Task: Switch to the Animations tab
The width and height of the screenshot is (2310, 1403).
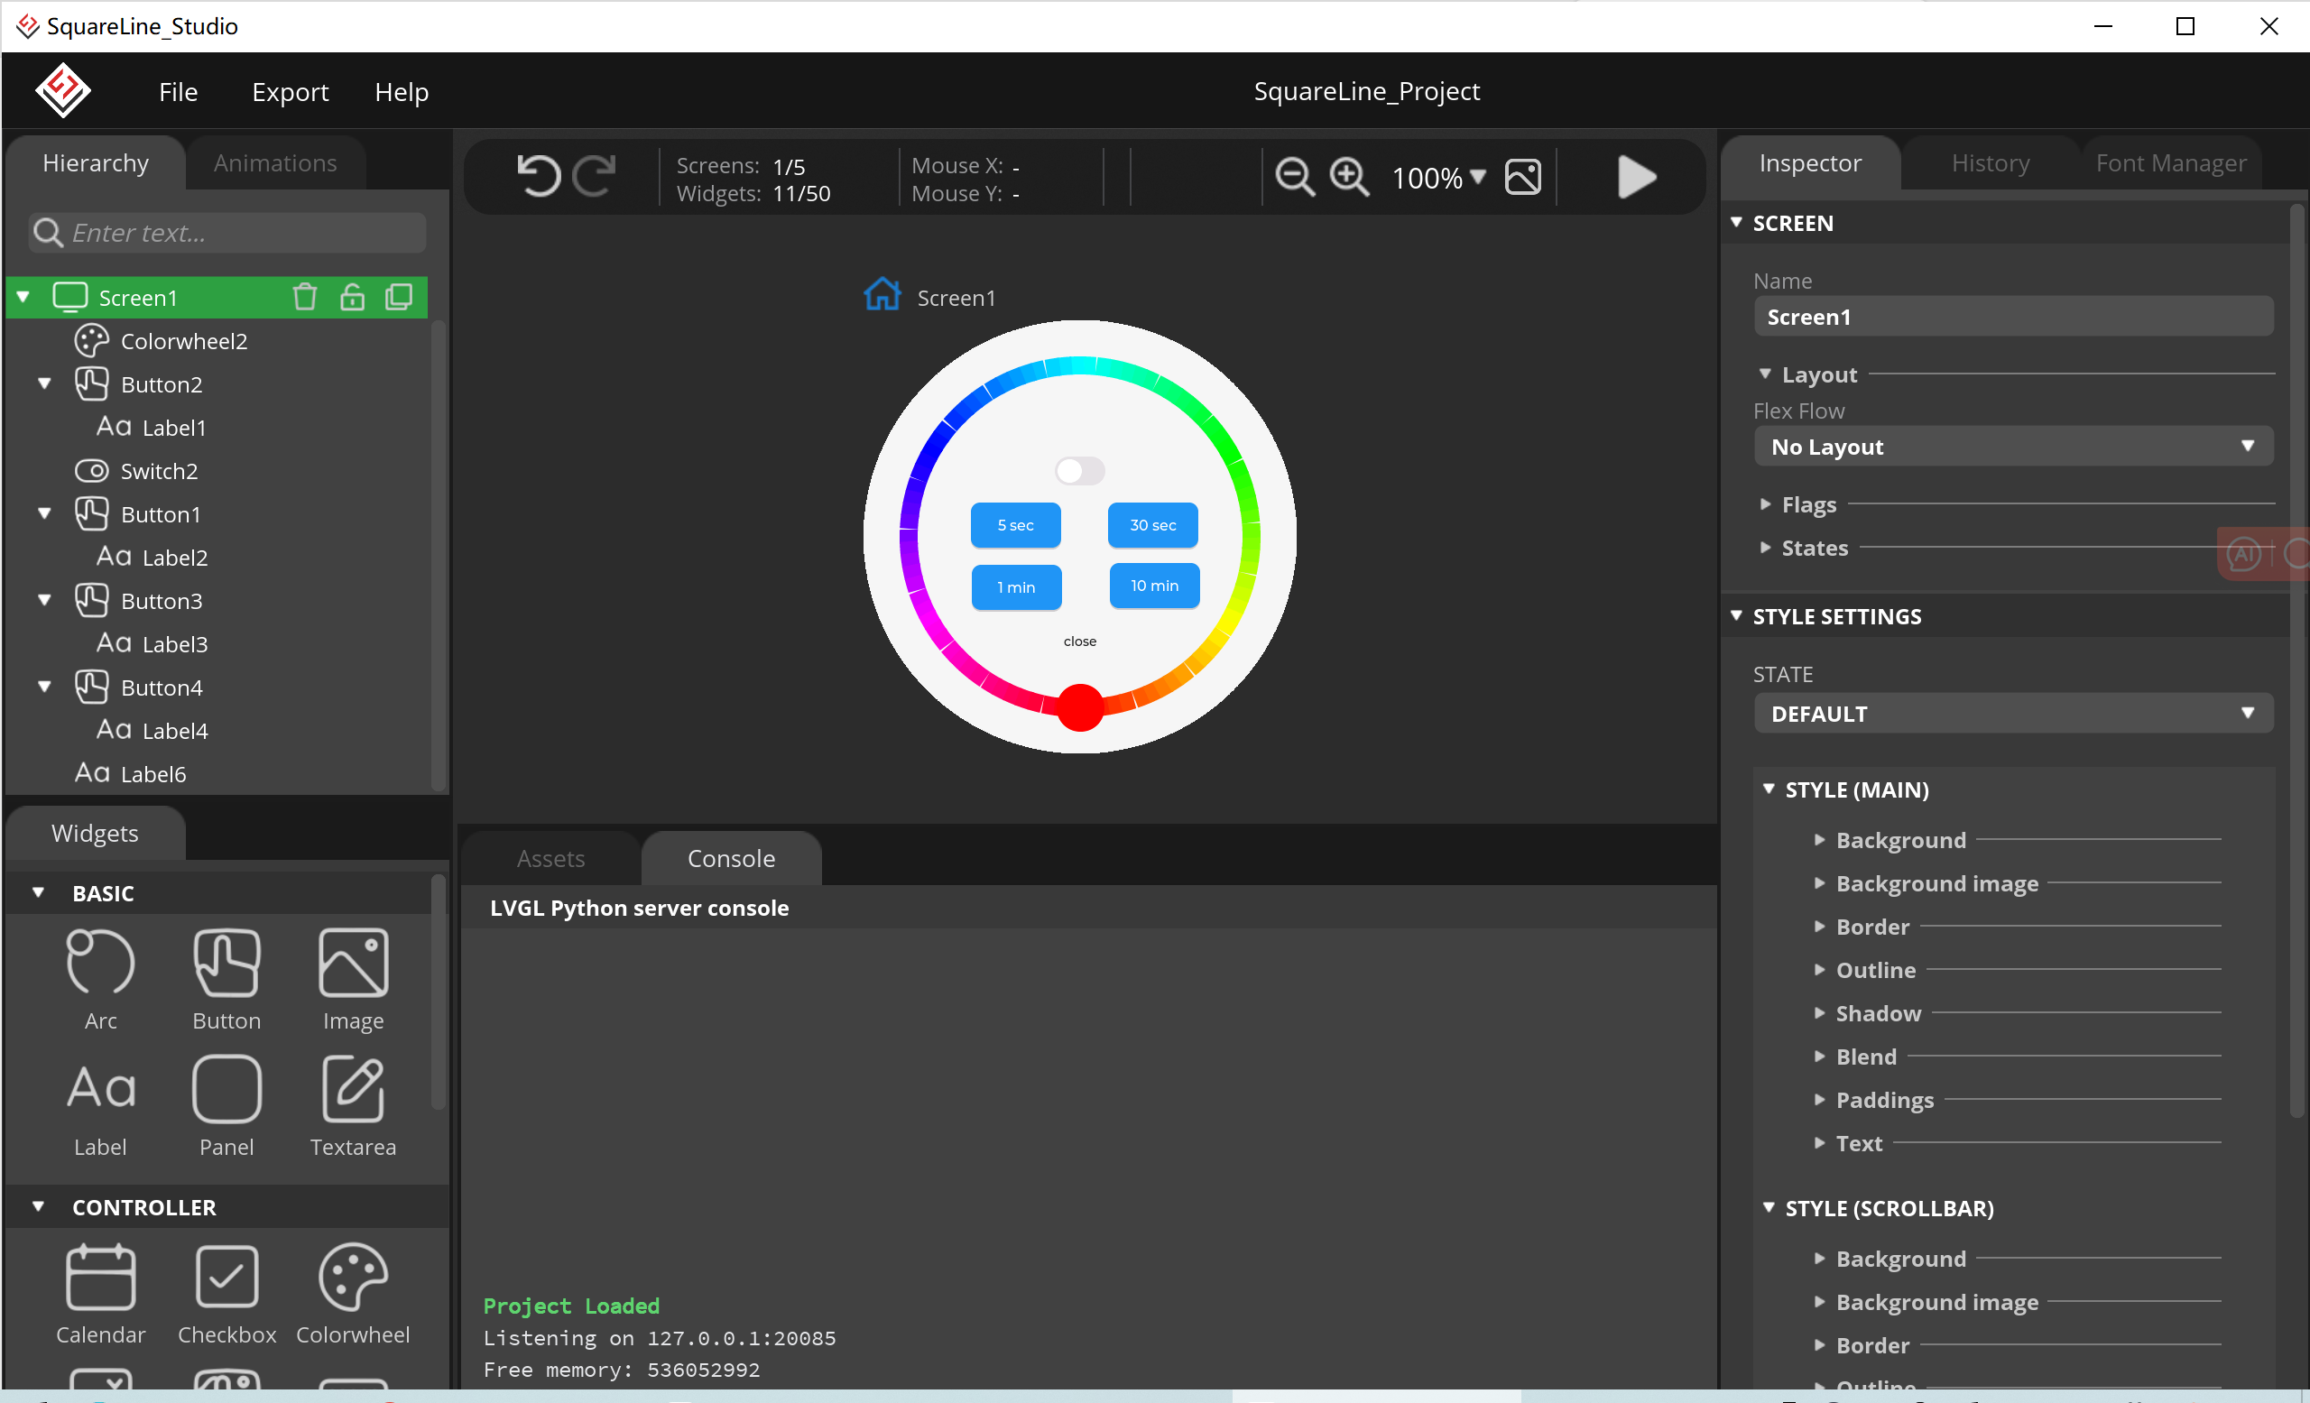Action: pos(274,163)
